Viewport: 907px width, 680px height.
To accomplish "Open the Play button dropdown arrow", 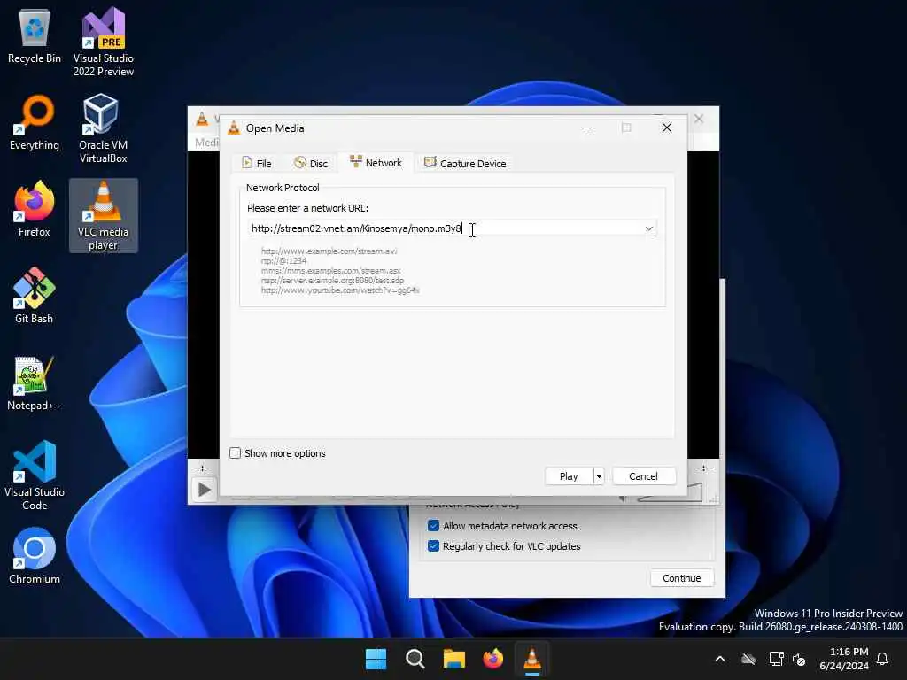I will tap(600, 475).
